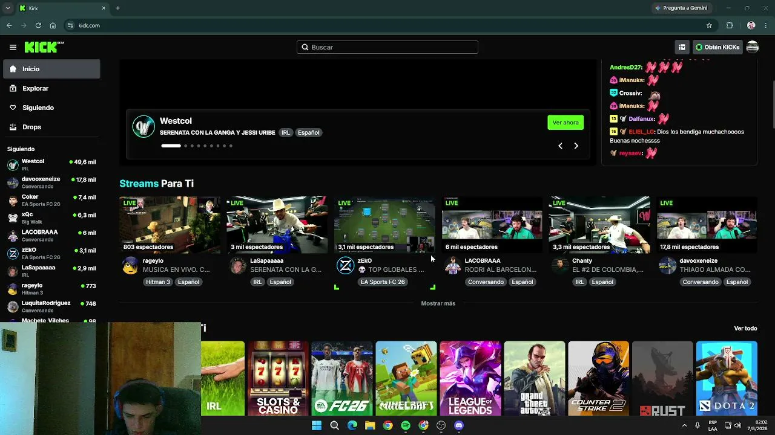Open zEkO in the Siguiendo list
This screenshot has width=775, height=435.
[51, 253]
